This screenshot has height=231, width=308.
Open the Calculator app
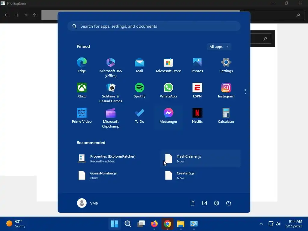(x=226, y=116)
